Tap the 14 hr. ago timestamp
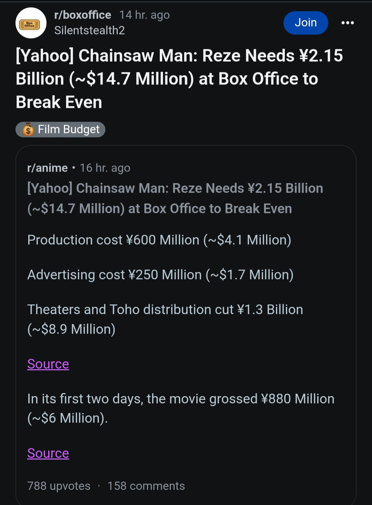 point(144,15)
